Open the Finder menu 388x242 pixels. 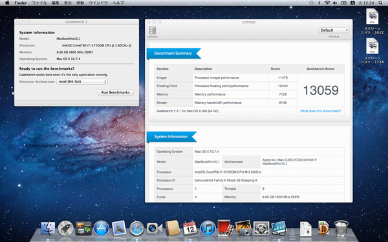[x=21, y=3]
